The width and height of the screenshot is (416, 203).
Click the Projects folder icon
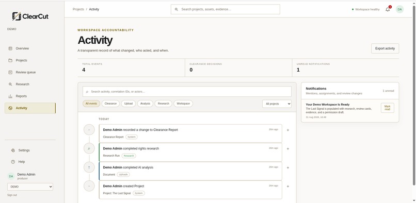coord(10,60)
